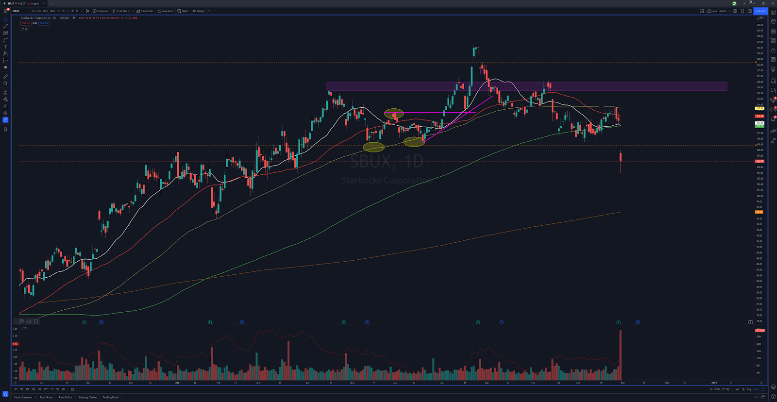
Task: Remove drawings with the trash icon
Action: (x=5, y=129)
